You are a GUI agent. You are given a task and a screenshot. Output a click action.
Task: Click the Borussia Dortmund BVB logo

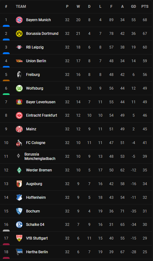coord(19,34)
